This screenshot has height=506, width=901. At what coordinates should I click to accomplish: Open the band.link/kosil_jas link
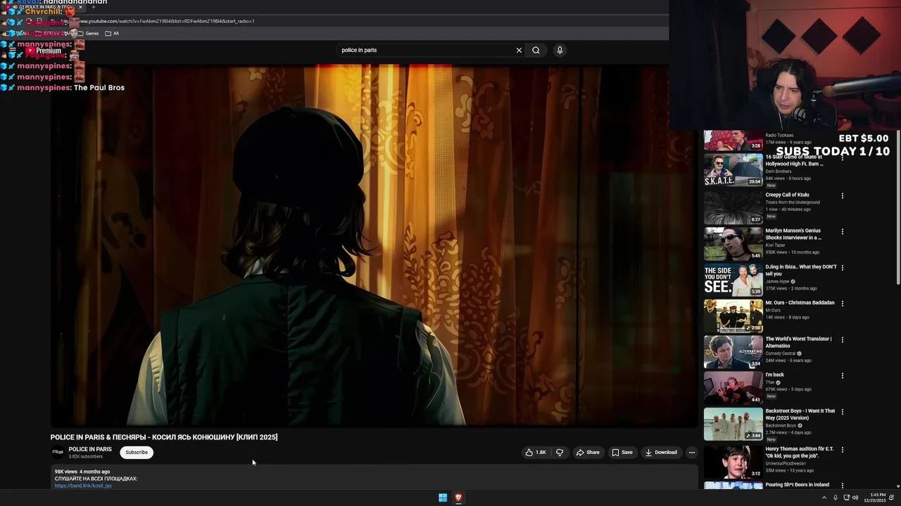pyautogui.click(x=83, y=486)
